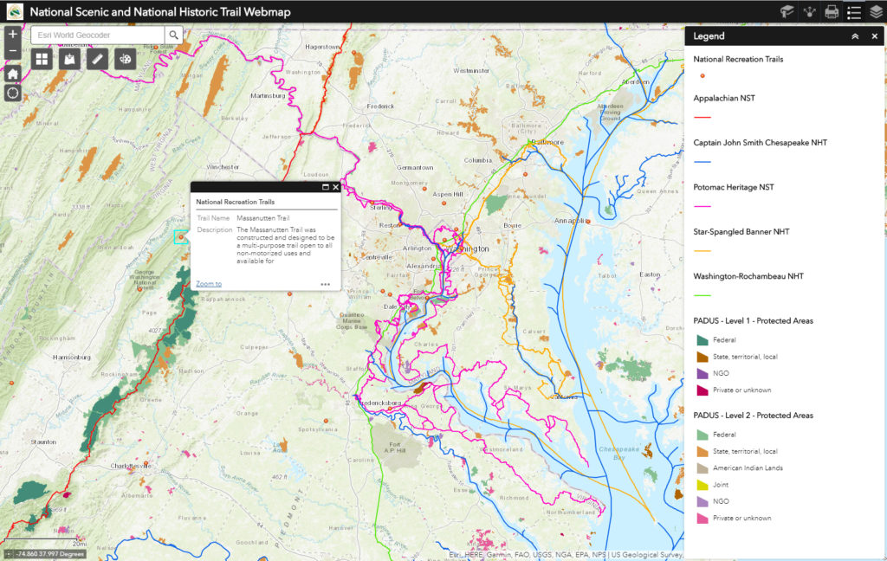The image size is (887, 561).
Task: Click Zoom to in the trail popup
Action: click(210, 284)
